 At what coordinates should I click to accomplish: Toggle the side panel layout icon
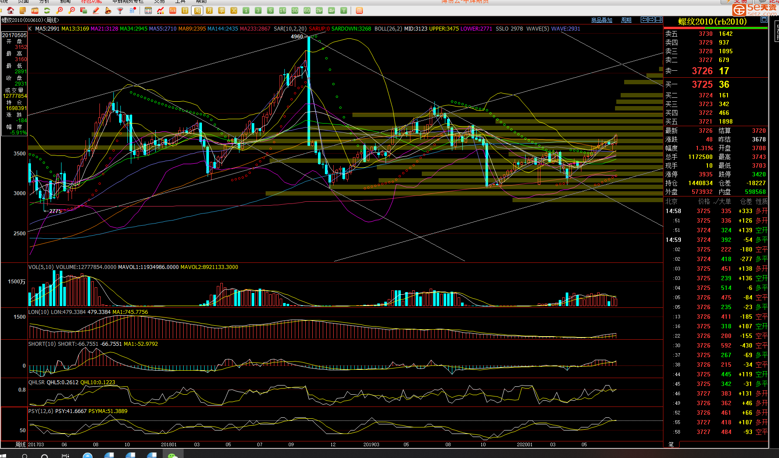[659, 20]
